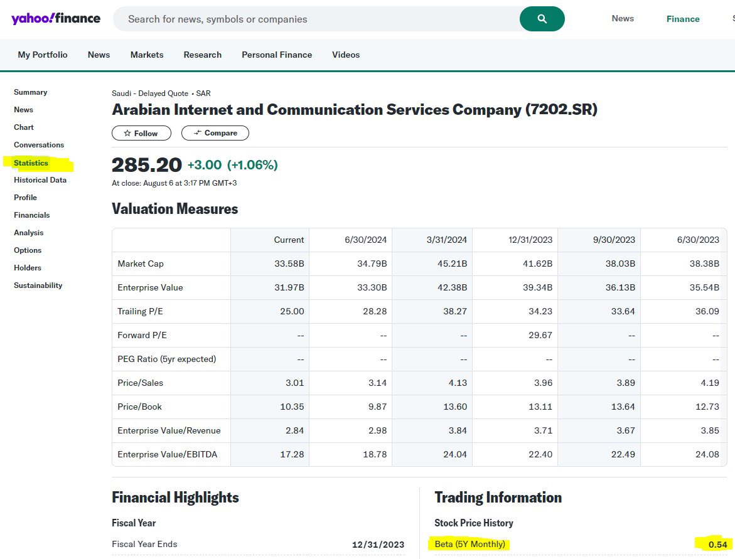Screen dimensions: 735x559
Task: Click the current Price/Book value 10.35
Action: click(x=292, y=407)
